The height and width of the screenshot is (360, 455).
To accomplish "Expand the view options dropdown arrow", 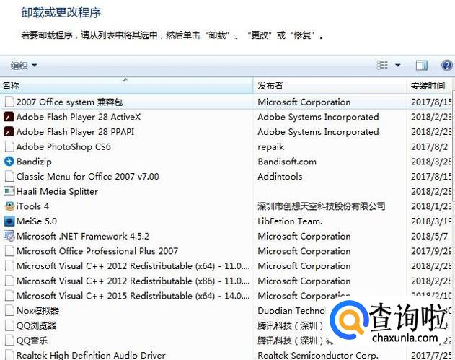I will pyautogui.click(x=398, y=66).
